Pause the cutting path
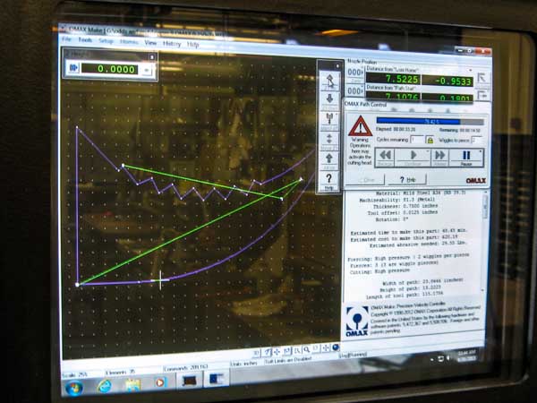Image resolution: width=537 pixels, height=403 pixels. point(466,158)
